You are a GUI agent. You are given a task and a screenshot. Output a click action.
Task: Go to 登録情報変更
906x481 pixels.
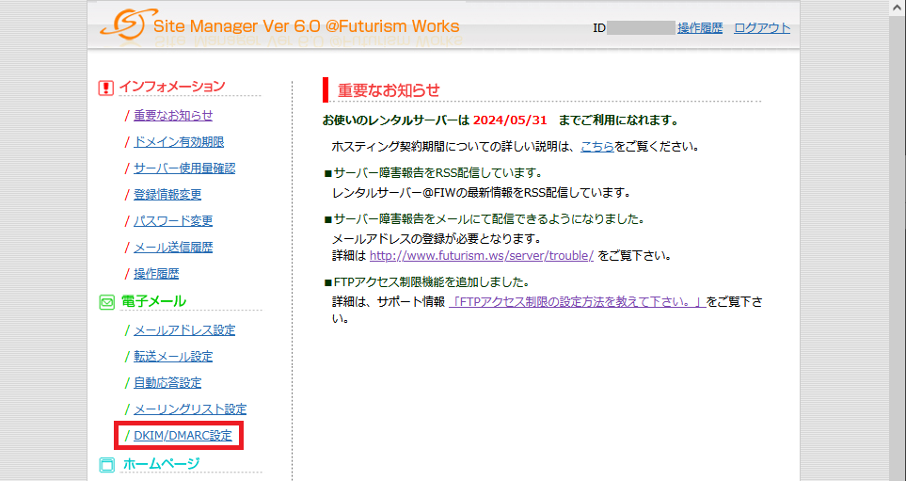pos(167,195)
